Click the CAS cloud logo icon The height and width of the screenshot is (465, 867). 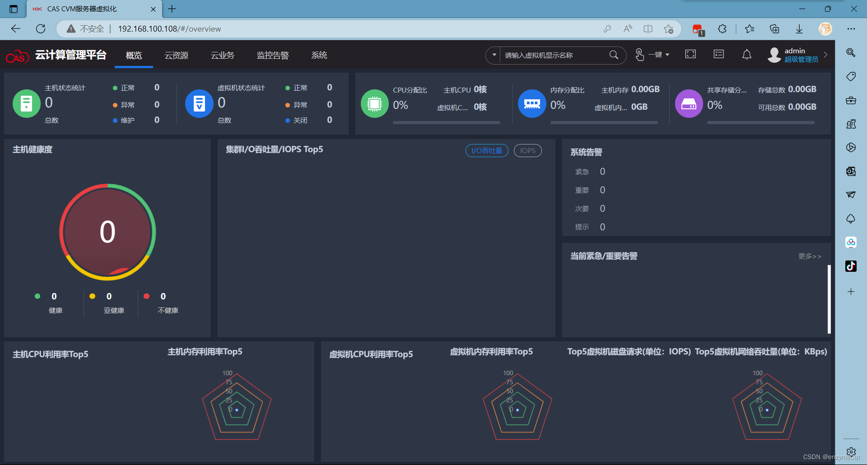coord(17,56)
